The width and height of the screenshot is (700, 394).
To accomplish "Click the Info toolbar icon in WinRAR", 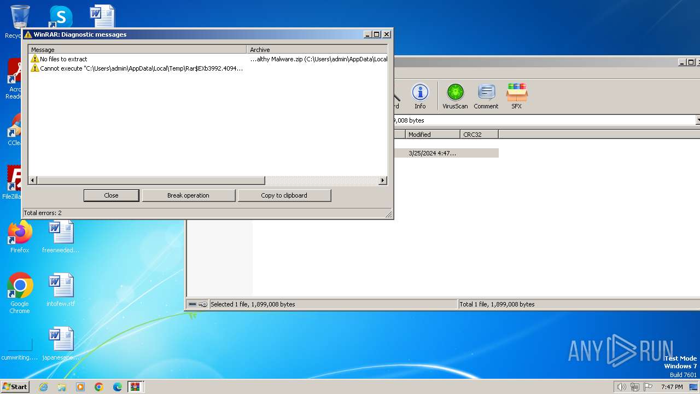I will 419,96.
